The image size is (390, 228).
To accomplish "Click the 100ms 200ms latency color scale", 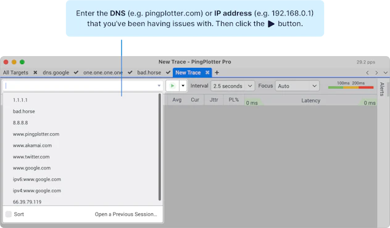I will coord(351,84).
